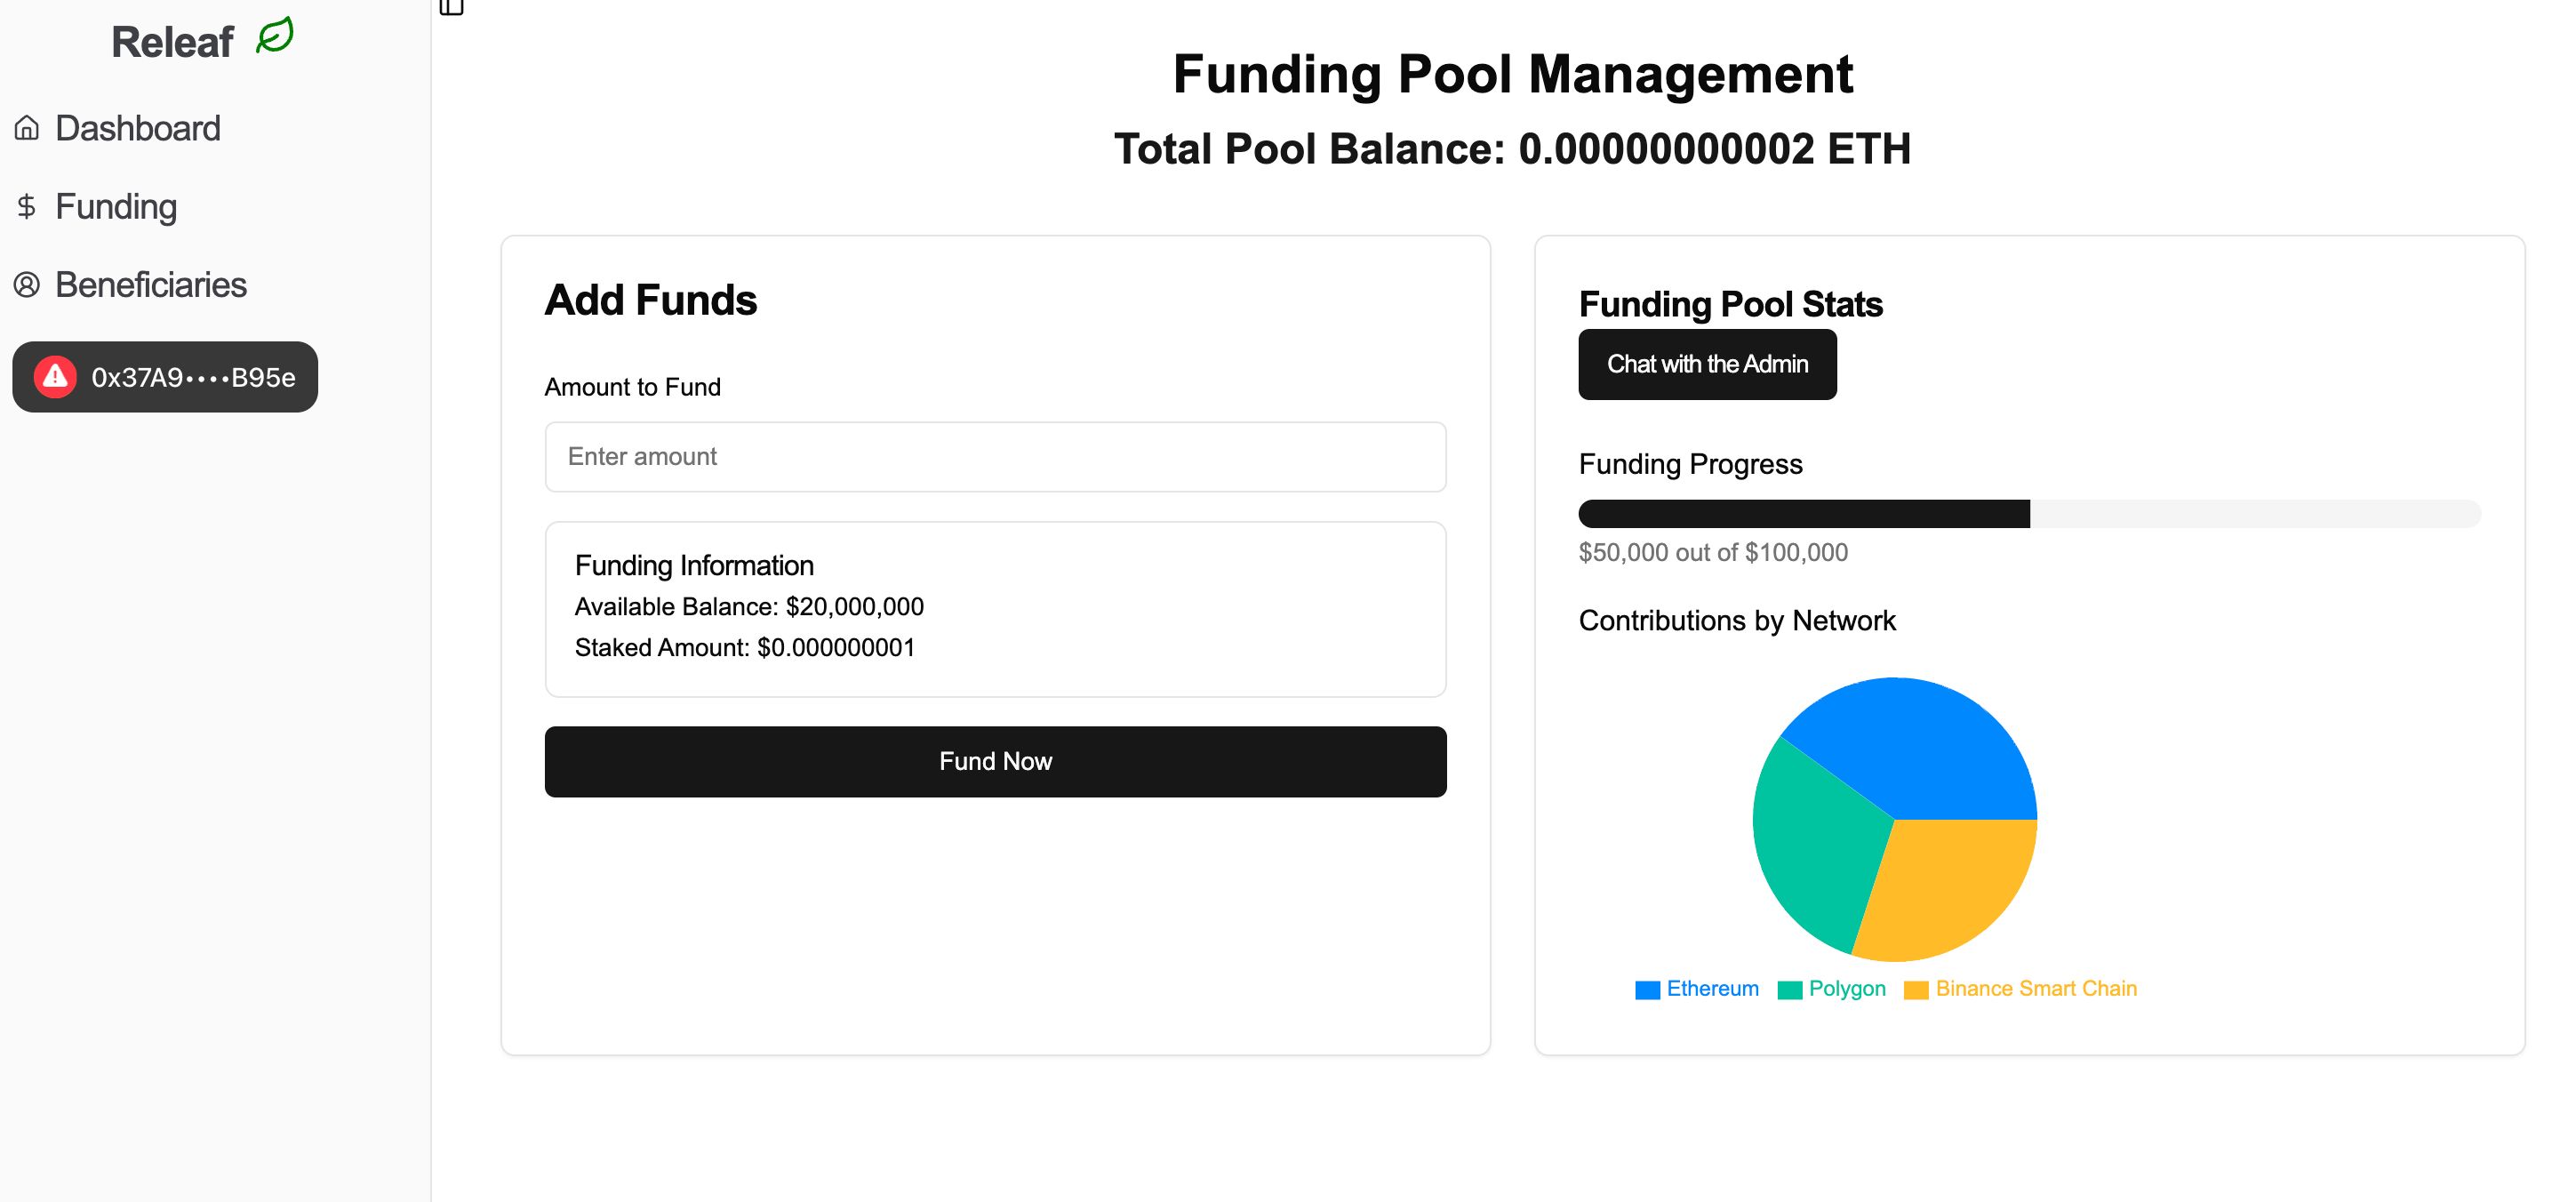
Task: Click the Dashboard home icon
Action: (x=27, y=128)
